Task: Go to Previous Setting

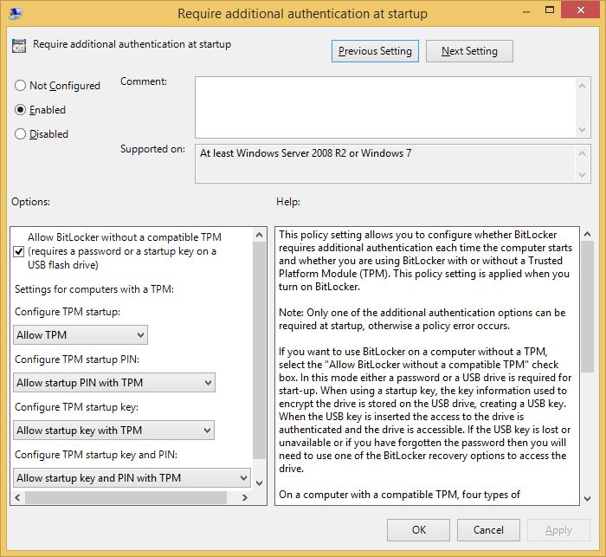Action: pyautogui.click(x=375, y=51)
